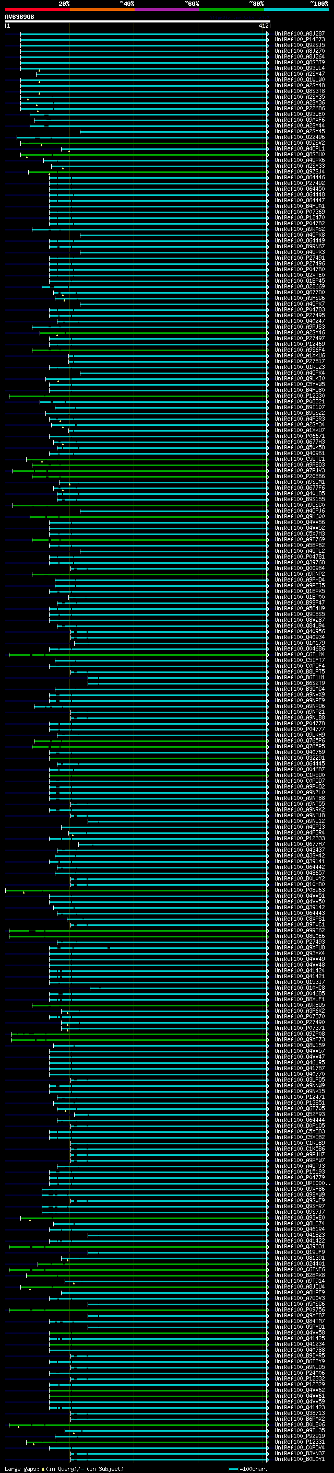Select label UniRef100_P12332
This screenshot has width=334, height=1473.
tap(300, 1379)
